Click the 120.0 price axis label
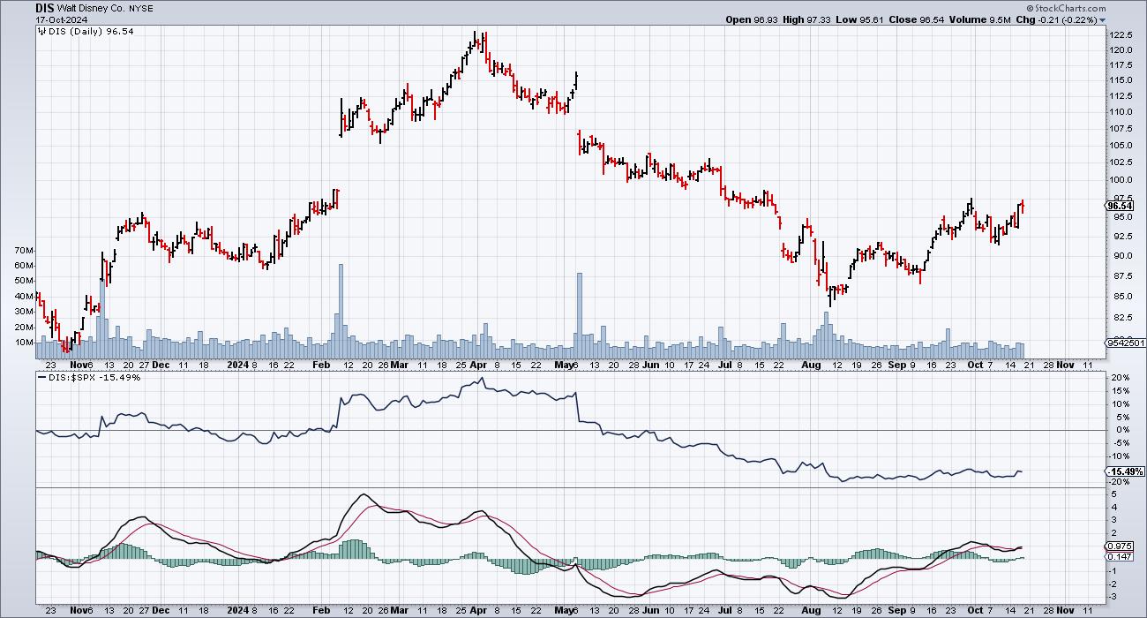 pos(1121,50)
